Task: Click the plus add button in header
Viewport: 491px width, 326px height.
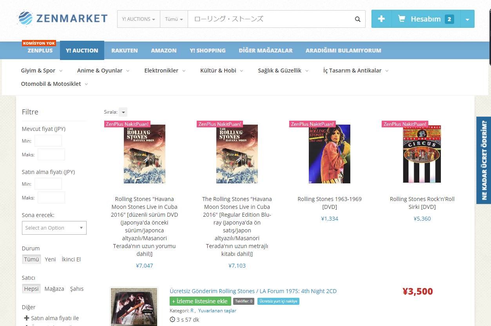Action: (381, 19)
